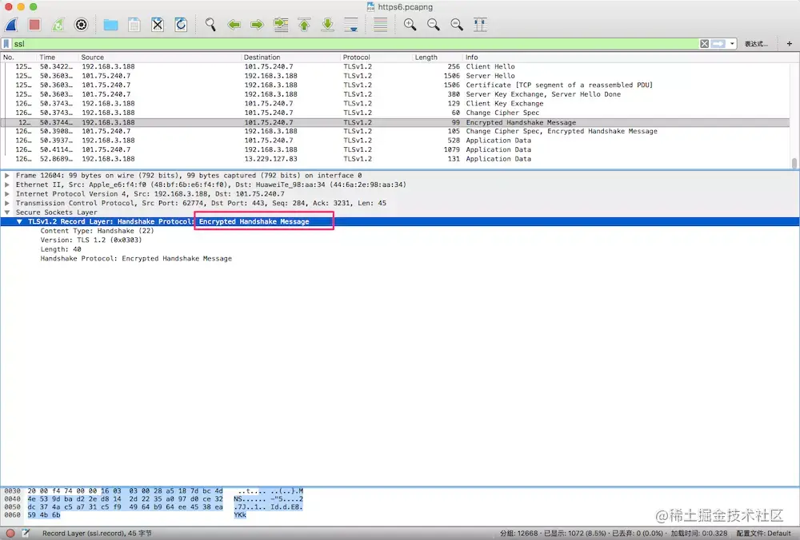The height and width of the screenshot is (540, 800).
Task: Add a filter button with plus
Action: coord(790,44)
